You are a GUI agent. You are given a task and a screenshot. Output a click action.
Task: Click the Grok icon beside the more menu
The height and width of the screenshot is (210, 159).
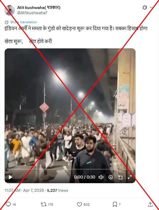pos(144,8)
